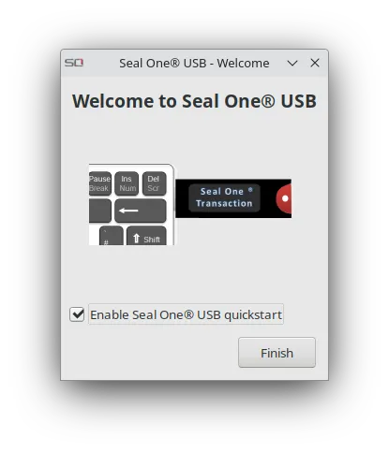Click the SQ Seal One logo icon
389x452 pixels.
click(x=74, y=63)
